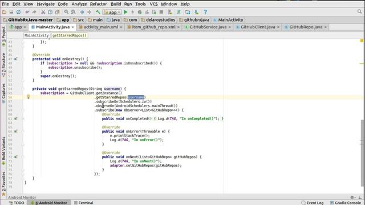The image size is (365, 205).
Task: Click the Copy icon in toolbar
Action: coord(50,12)
